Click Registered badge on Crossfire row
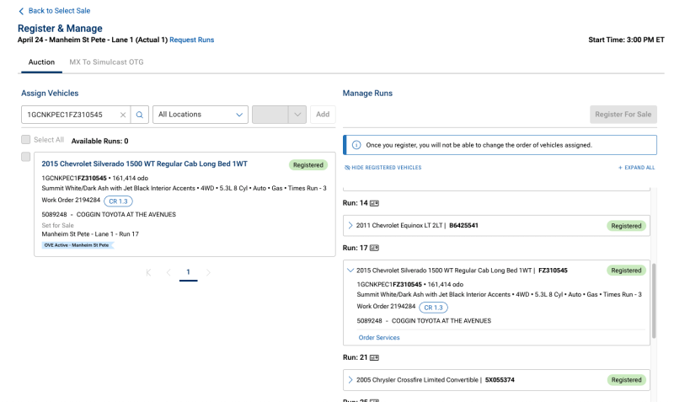Screen dimensions: 674x402 click(626, 380)
